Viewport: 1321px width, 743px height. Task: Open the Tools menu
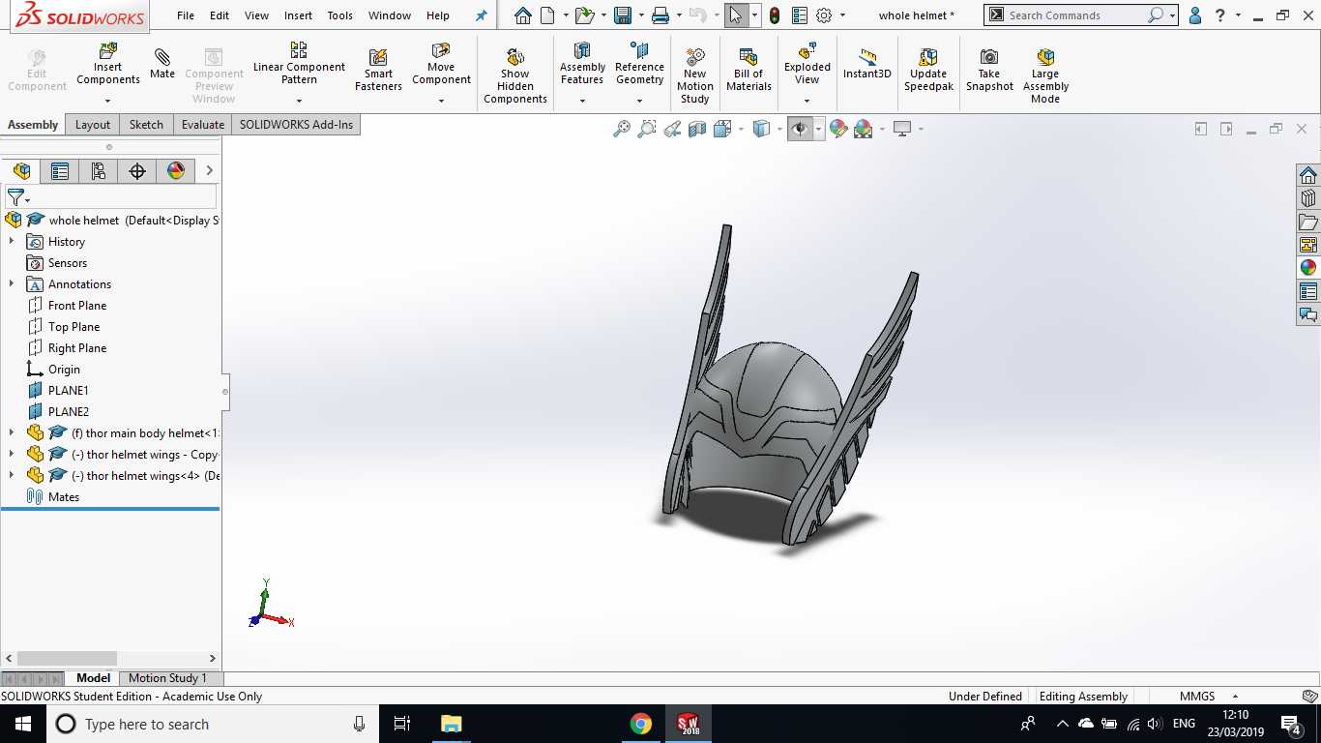click(x=339, y=15)
